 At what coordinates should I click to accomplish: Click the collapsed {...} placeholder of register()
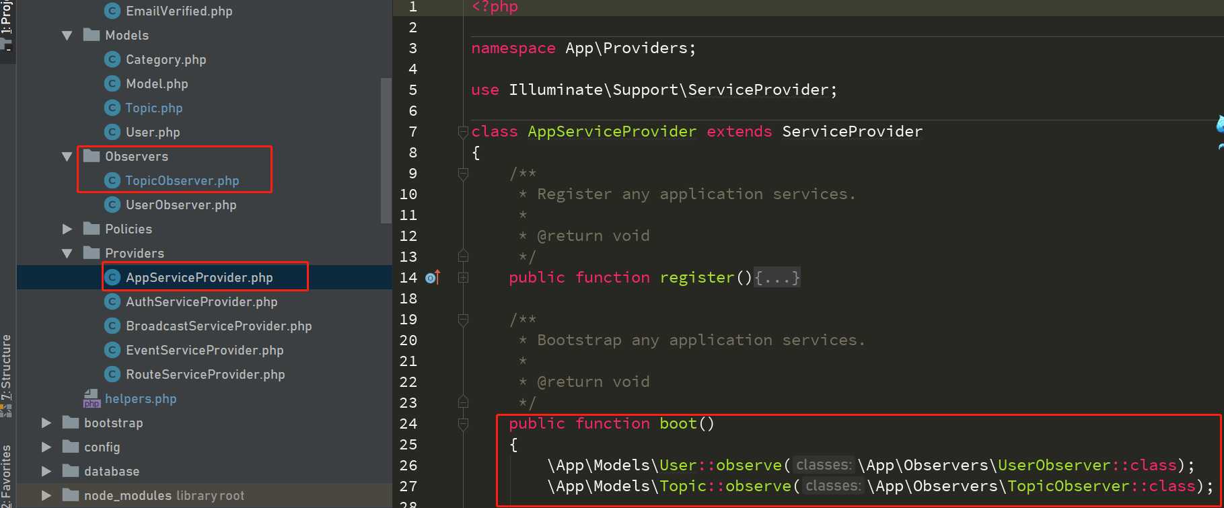coord(777,277)
